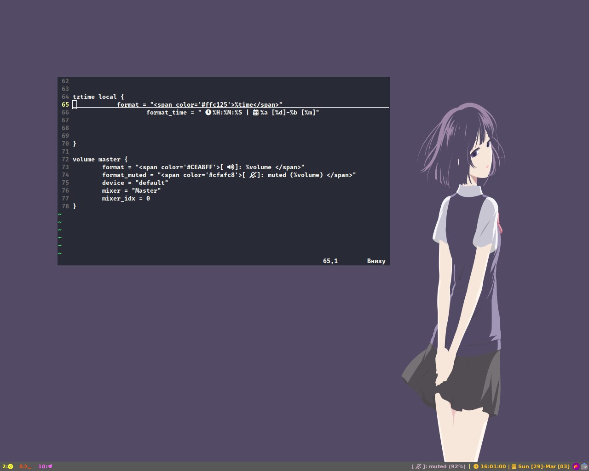589x471 pixels.
Task: Click the clock glyph in format_time line
Action: 208,113
